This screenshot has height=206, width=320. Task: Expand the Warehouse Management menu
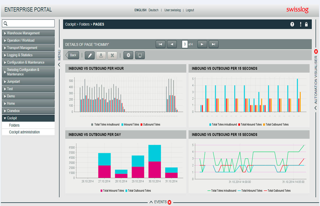[28, 33]
